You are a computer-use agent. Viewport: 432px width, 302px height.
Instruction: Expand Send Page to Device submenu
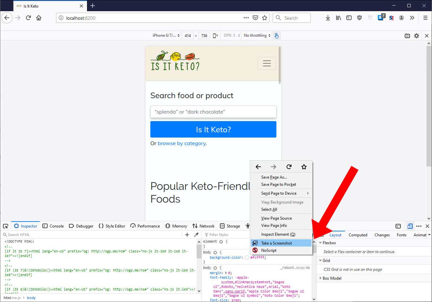[x=281, y=193]
